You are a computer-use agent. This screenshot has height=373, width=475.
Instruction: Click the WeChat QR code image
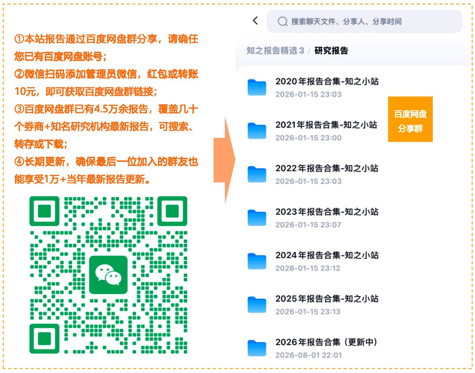(x=108, y=275)
